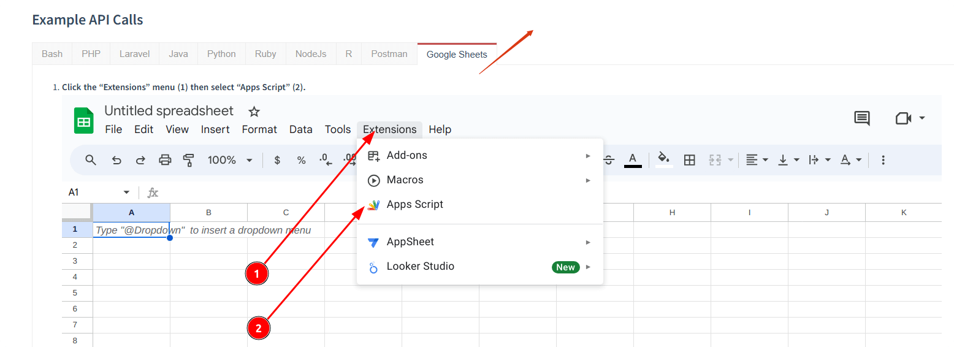The width and height of the screenshot is (954, 347).
Task: Switch to the NodeJs tab
Action: [311, 54]
